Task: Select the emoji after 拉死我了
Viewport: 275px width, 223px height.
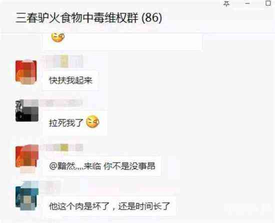Action: (92, 122)
